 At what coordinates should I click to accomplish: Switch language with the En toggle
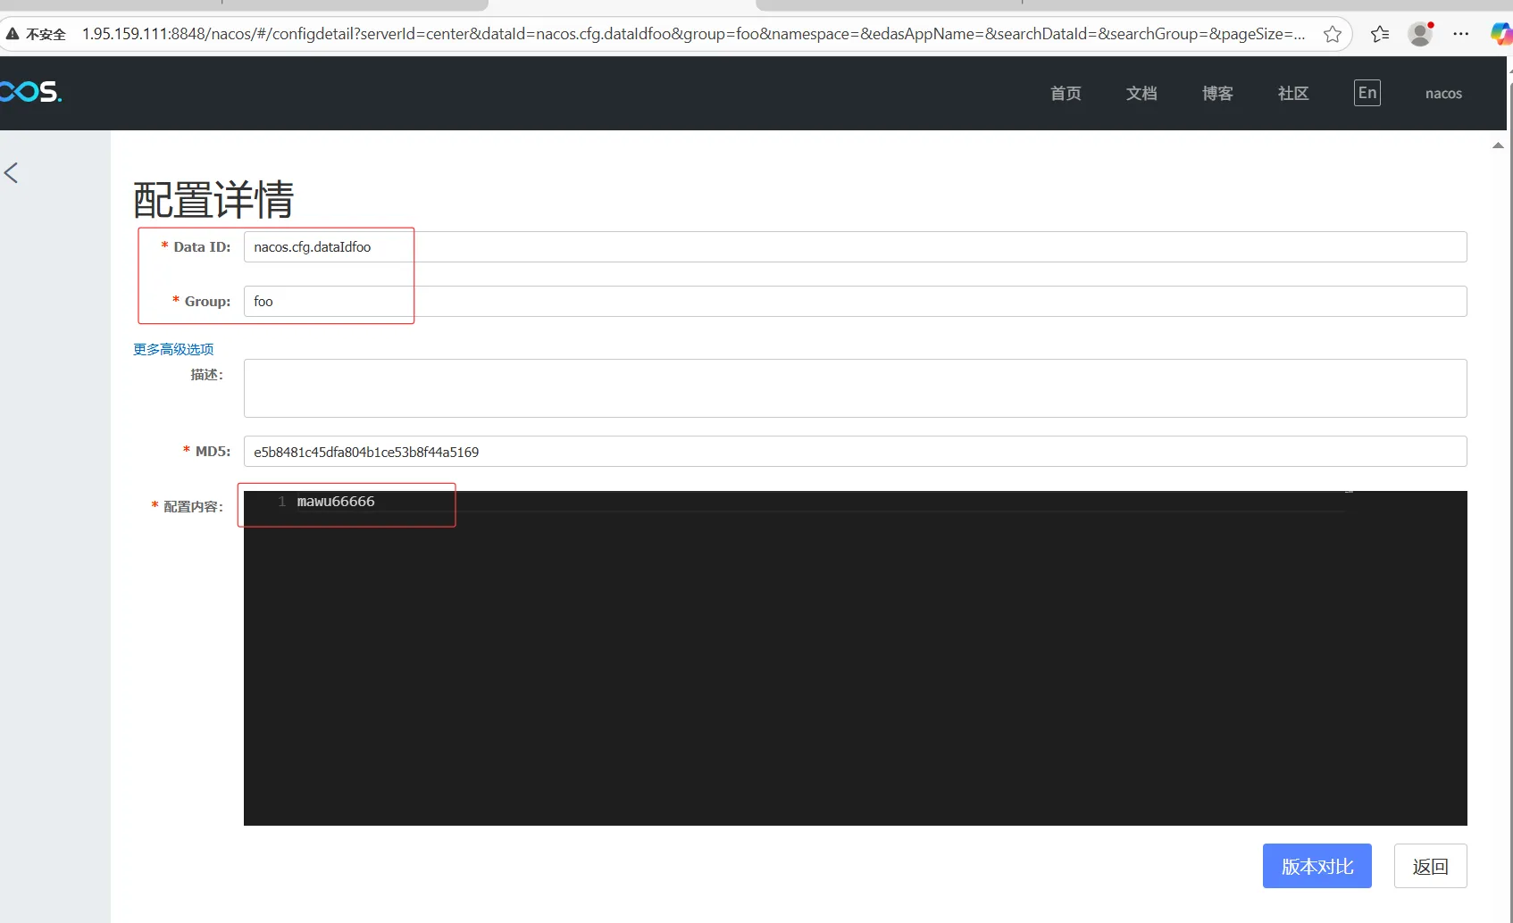pyautogui.click(x=1367, y=93)
